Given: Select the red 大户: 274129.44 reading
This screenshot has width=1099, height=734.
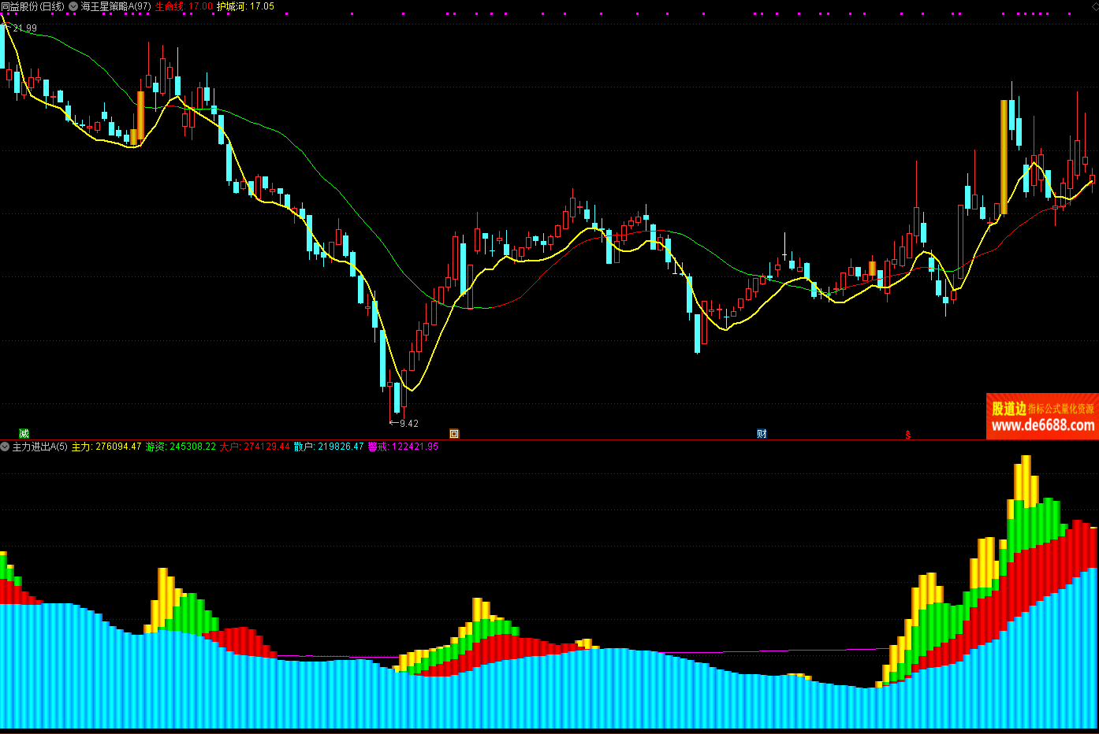Looking at the screenshot, I should tap(255, 447).
